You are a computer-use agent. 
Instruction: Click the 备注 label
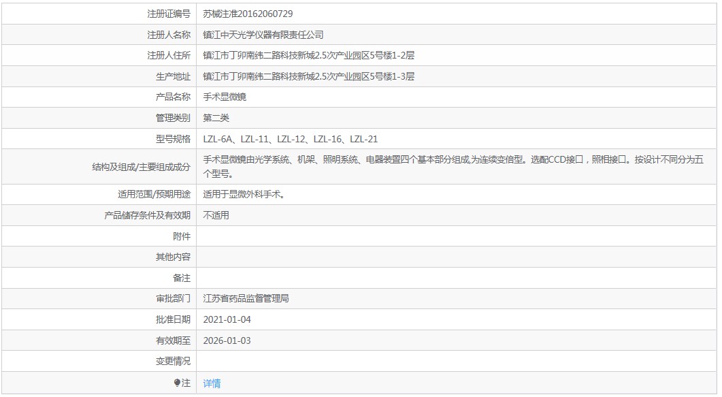[x=182, y=279]
